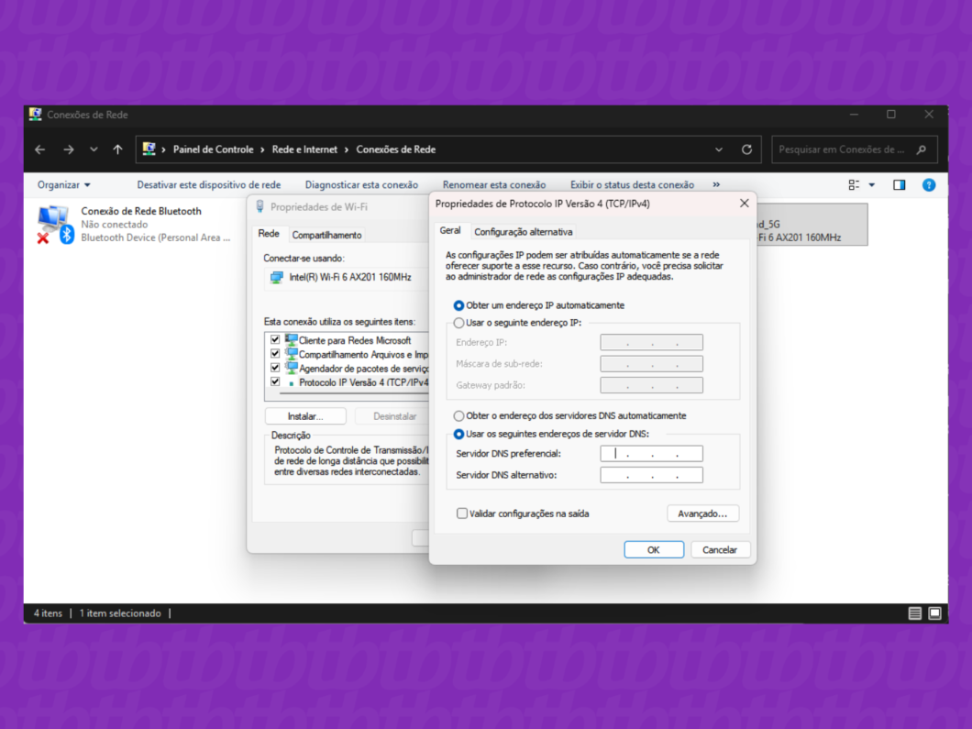Click Painel de Controle breadcrumb
Image resolution: width=972 pixels, height=729 pixels.
pyautogui.click(x=214, y=149)
